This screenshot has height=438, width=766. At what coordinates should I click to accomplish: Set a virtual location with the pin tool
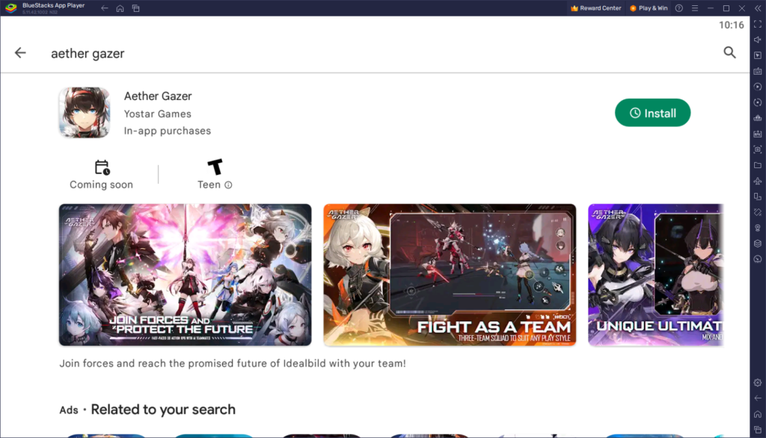click(x=758, y=229)
